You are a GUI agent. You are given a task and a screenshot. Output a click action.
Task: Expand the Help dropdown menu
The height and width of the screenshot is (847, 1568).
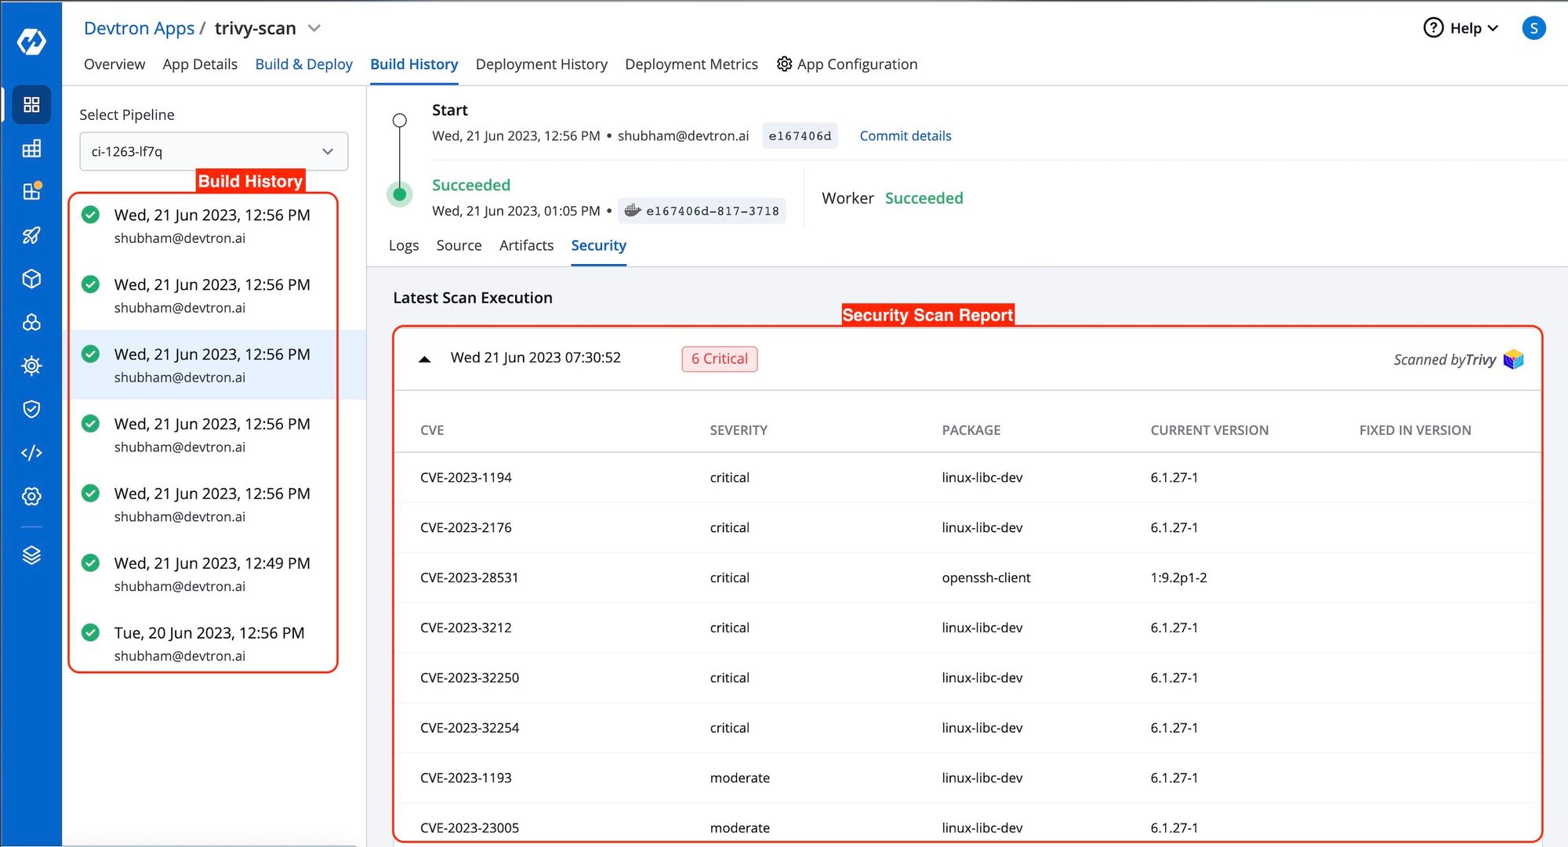[x=1474, y=28]
